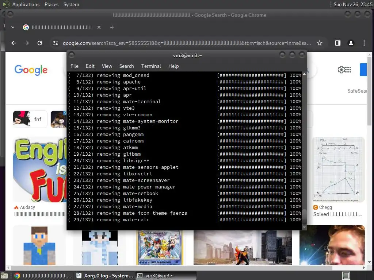Click the Google logo
The width and height of the screenshot is (374, 280).
[31, 70]
